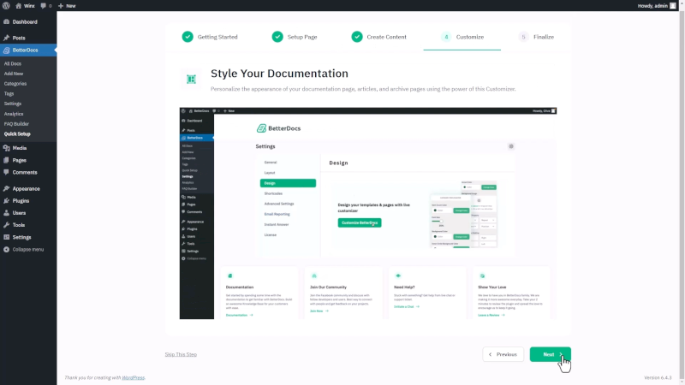
Task: Open Add New submenu item
Action: pos(14,74)
